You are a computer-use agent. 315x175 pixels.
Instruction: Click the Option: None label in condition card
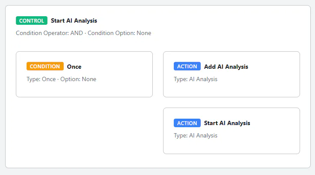point(78,79)
